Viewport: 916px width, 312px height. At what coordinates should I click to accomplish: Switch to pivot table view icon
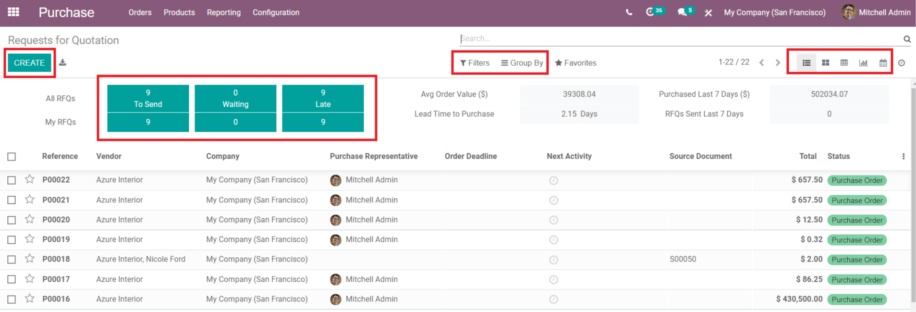(x=844, y=63)
